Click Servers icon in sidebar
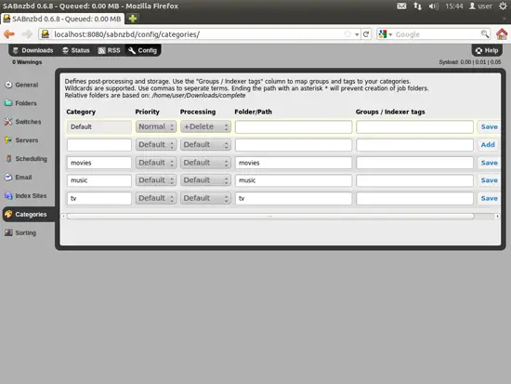Viewport: 511px width, 384px height. click(x=8, y=140)
